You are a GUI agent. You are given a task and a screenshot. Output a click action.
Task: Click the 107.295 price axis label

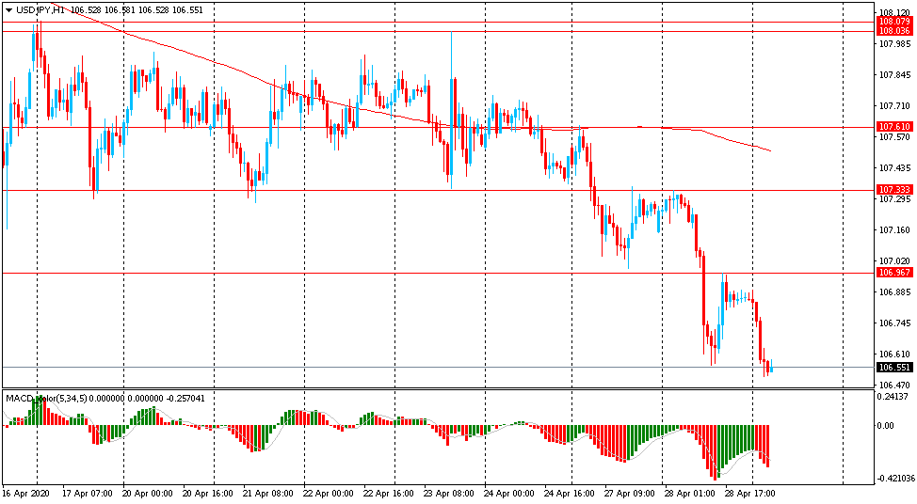tap(894, 199)
